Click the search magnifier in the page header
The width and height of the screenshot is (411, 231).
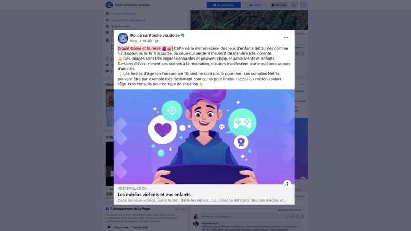(x=294, y=5)
